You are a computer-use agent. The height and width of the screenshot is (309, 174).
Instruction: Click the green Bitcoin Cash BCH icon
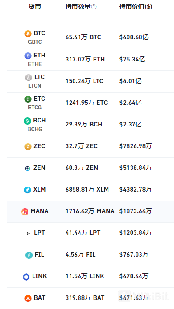point(28,121)
